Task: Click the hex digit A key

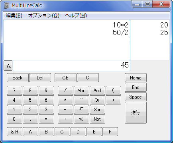Action: pos(30,132)
